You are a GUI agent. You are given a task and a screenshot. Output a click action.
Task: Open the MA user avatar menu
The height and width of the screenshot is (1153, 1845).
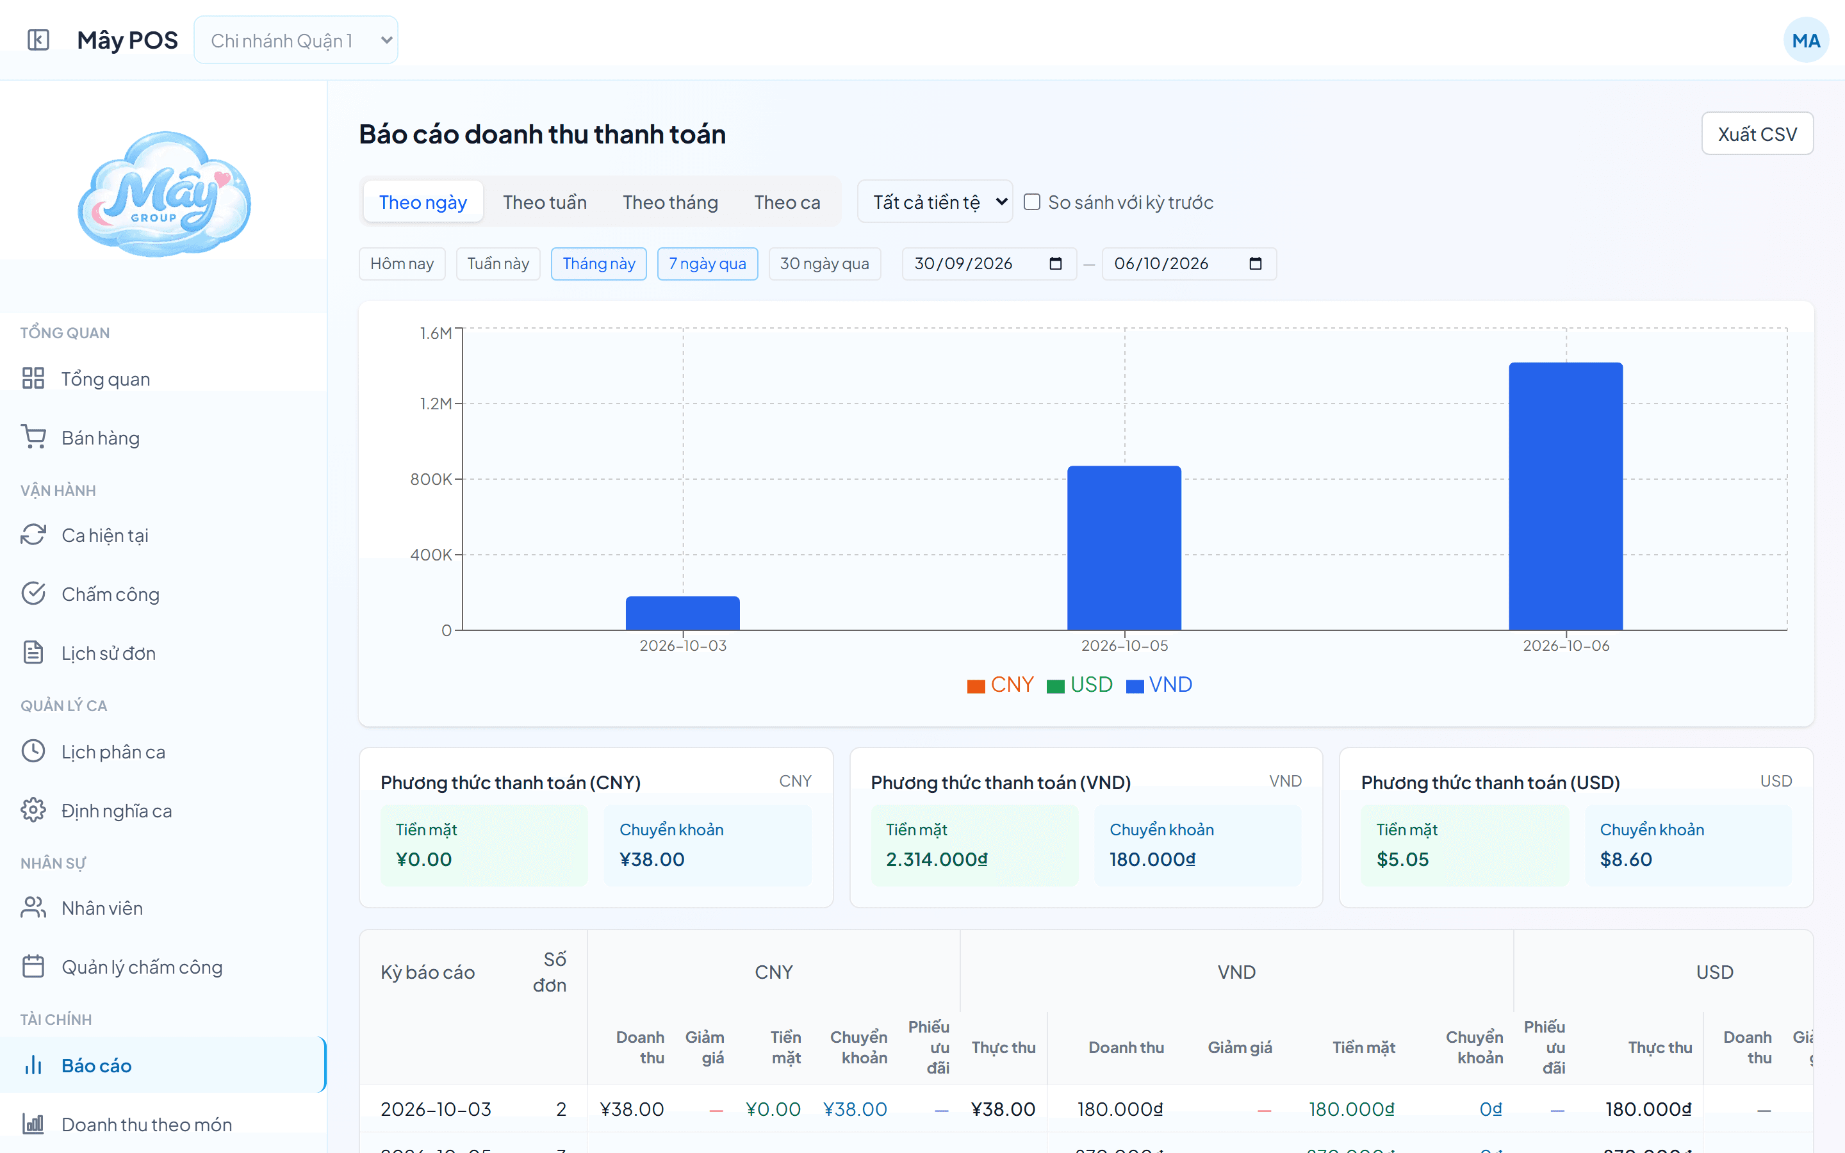tap(1805, 40)
